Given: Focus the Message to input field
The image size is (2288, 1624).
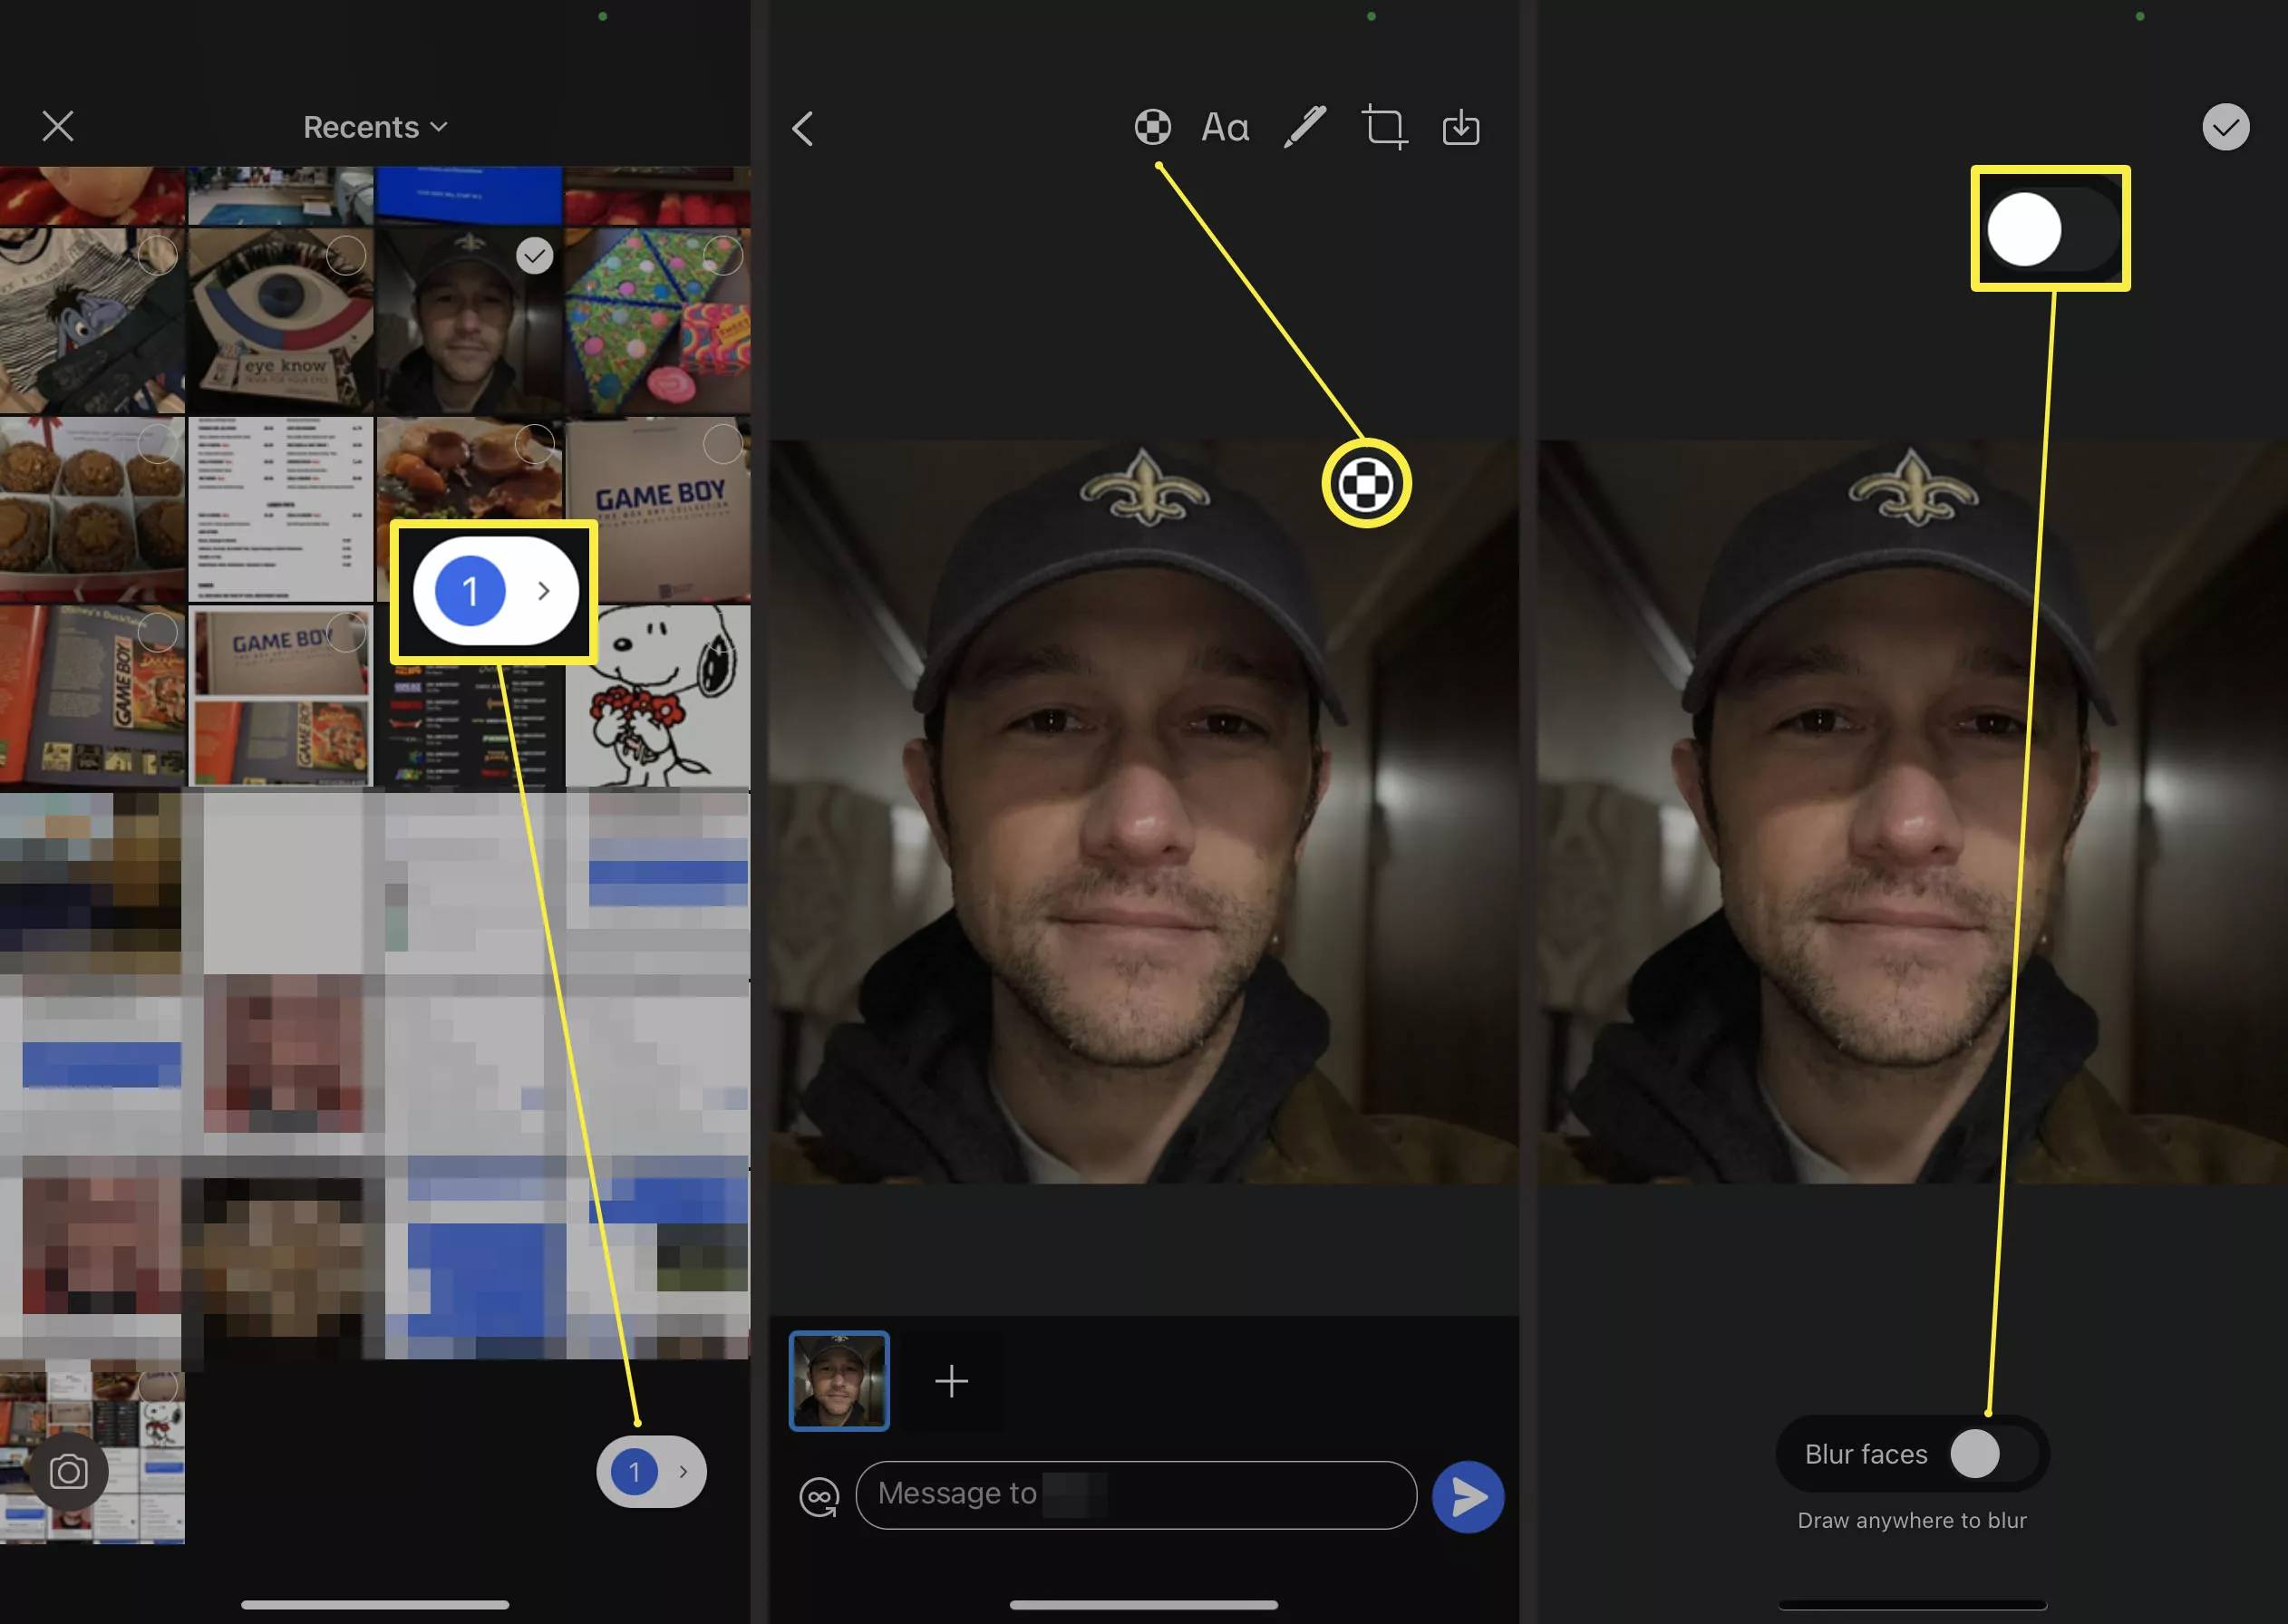Looking at the screenshot, I should (1136, 1494).
